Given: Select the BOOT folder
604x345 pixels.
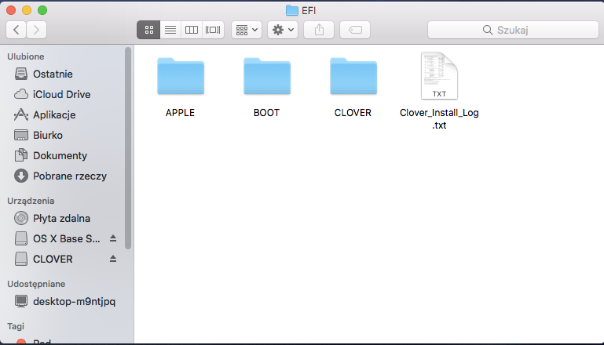Looking at the screenshot, I should [267, 87].
